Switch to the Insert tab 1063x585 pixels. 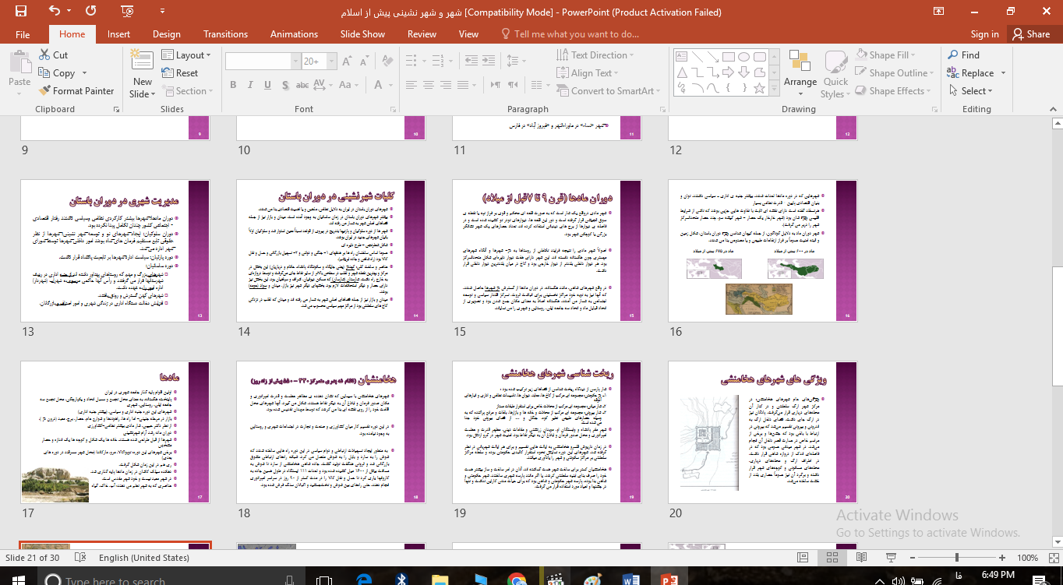[x=118, y=34]
